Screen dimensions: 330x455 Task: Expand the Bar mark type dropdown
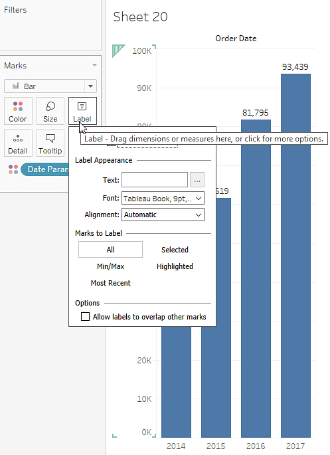coord(90,86)
